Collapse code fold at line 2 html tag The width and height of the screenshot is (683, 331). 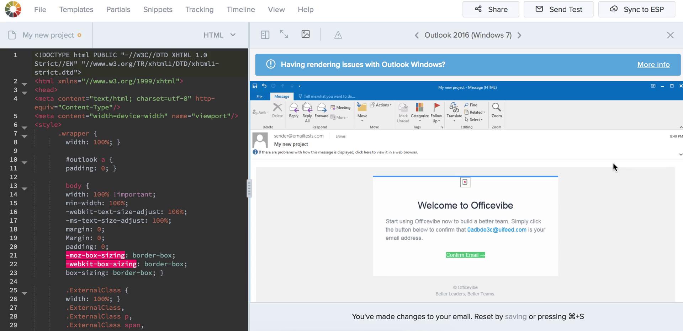[25, 84]
